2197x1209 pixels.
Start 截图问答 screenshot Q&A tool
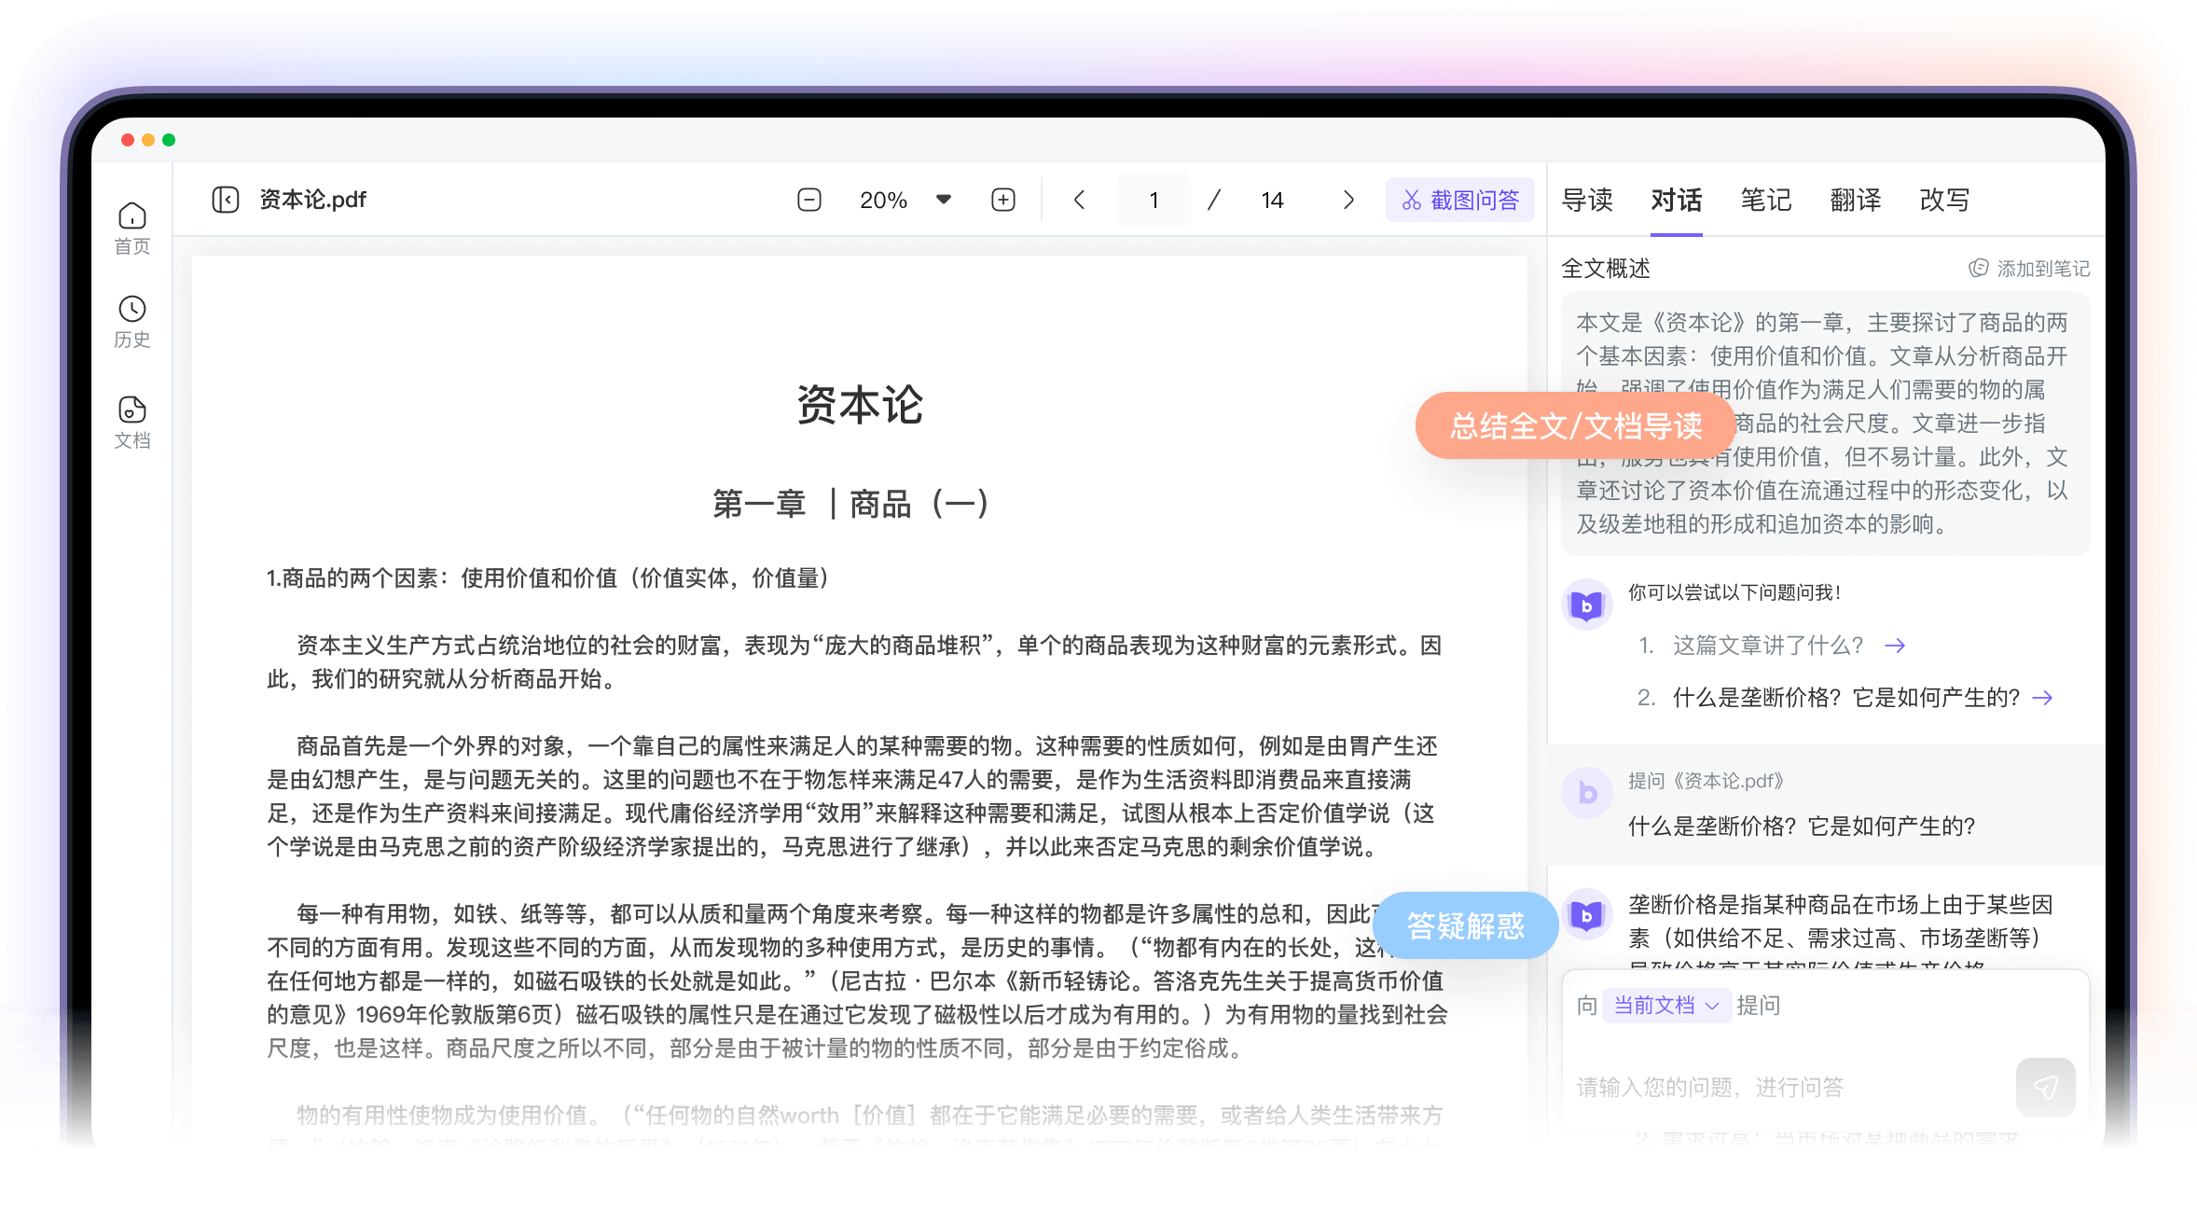[x=1459, y=199]
